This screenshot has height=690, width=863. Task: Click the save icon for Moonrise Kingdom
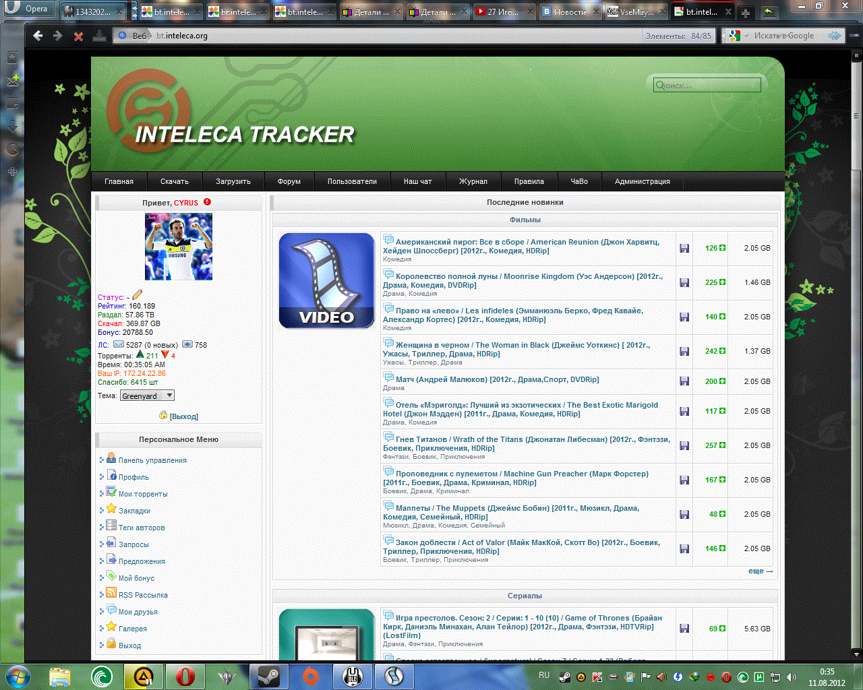click(x=684, y=283)
